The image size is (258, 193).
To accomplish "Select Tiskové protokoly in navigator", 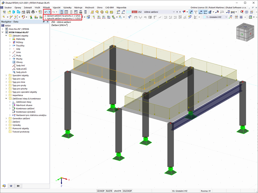I will tap(21, 132).
